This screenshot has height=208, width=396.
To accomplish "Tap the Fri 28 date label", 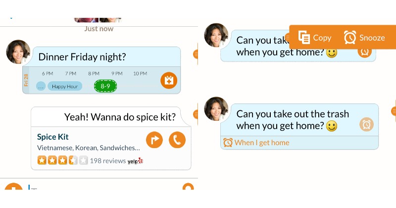I will coord(26,80).
